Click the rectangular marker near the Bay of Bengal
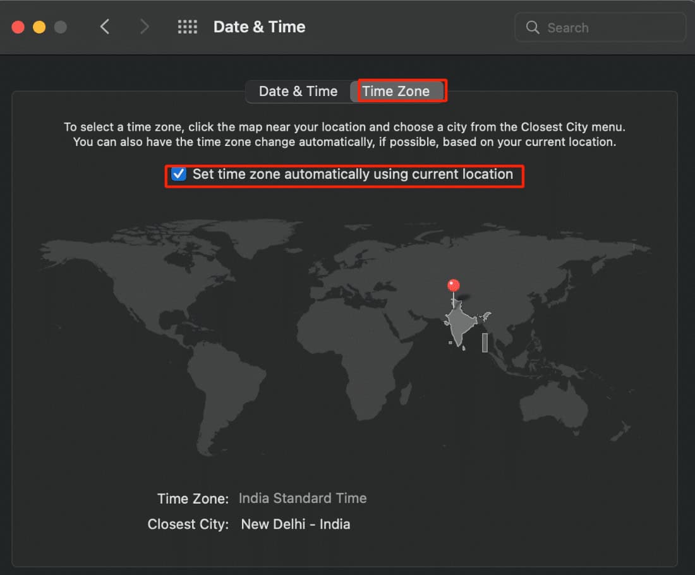This screenshot has width=695, height=575. click(x=484, y=342)
